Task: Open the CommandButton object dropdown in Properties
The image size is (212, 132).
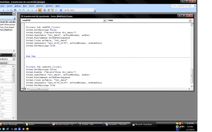Action: [x=14, y=59]
